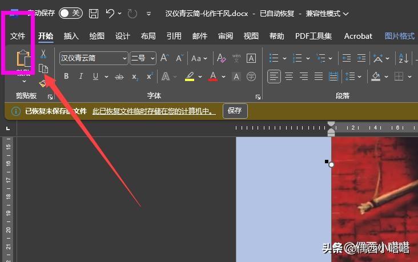Expand the borders dropdown arrow
Viewport: 418px width, 262px height.
(409, 76)
